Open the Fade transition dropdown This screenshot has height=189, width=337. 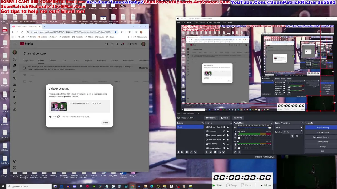(289, 127)
